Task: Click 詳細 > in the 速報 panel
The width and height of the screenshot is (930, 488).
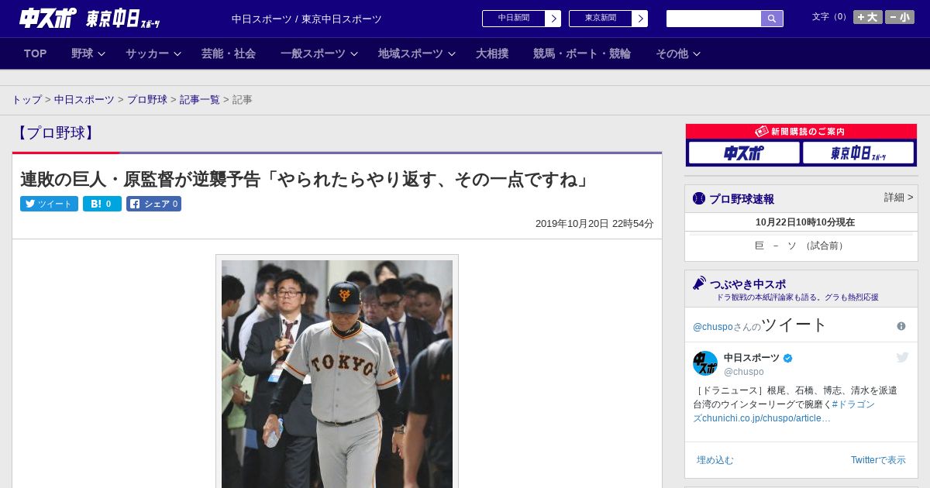Action: coord(899,198)
